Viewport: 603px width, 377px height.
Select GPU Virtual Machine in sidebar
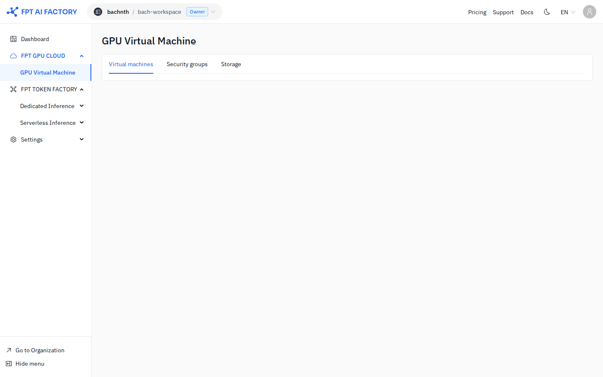coord(46,72)
